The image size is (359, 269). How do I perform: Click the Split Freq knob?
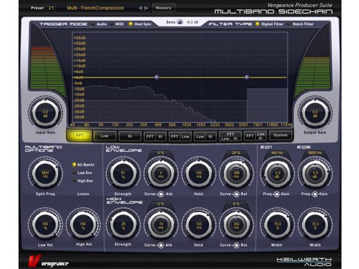tap(45, 175)
